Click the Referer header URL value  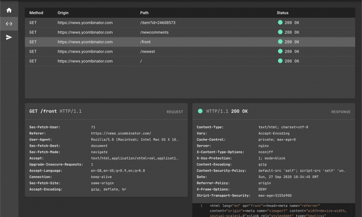click(121, 133)
